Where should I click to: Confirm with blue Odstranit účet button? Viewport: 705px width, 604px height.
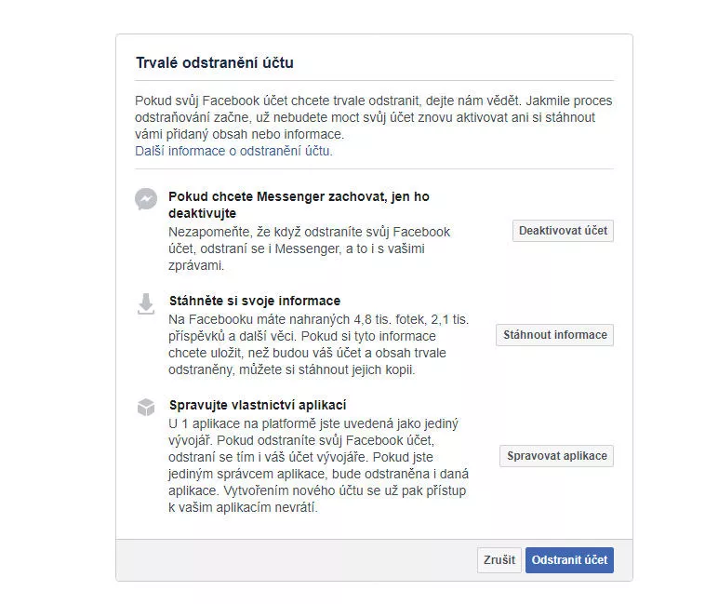[569, 560]
